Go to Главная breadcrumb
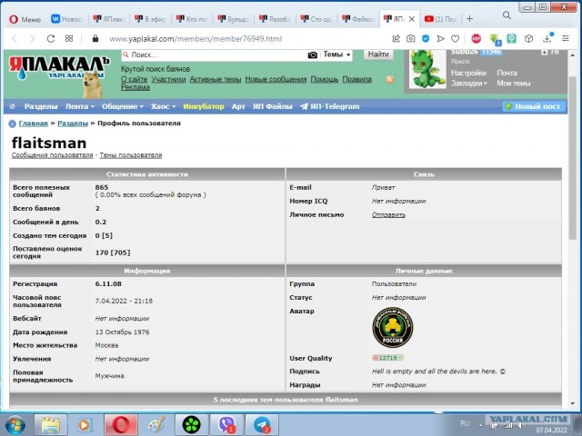Viewport: 582px width, 436px height. tap(34, 124)
